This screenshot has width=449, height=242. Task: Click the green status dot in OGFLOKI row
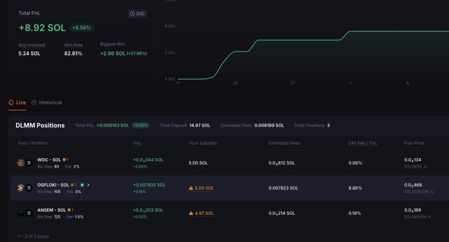82,185
